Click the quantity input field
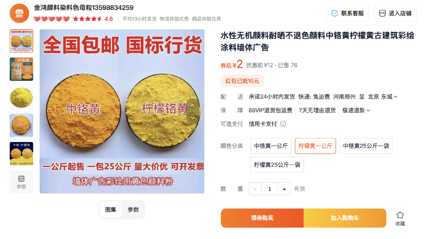Screen dimensions: 445x239 pyautogui.click(x=269, y=189)
